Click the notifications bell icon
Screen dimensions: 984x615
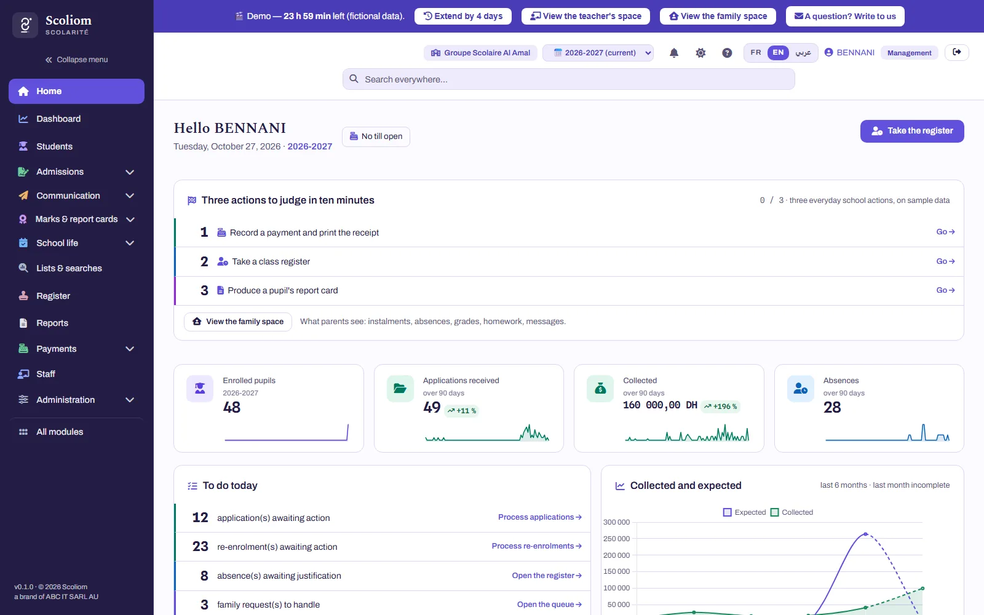tap(674, 53)
